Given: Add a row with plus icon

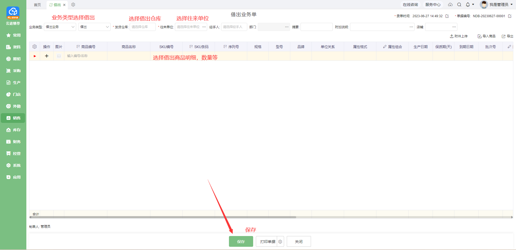Looking at the screenshot, I should point(47,56).
